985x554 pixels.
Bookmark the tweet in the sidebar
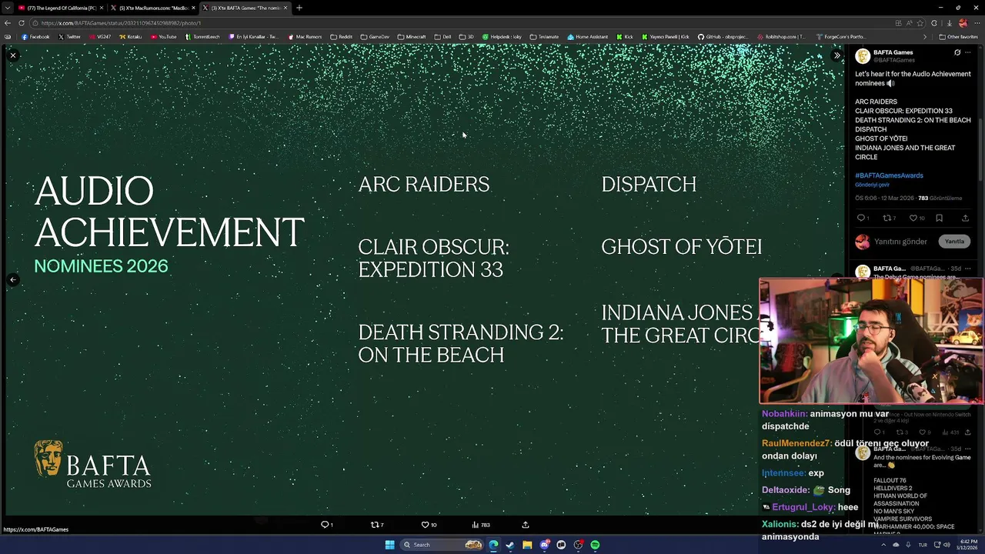[939, 218]
